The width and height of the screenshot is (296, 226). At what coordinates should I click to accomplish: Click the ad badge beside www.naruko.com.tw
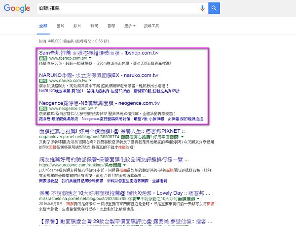pos(43,81)
